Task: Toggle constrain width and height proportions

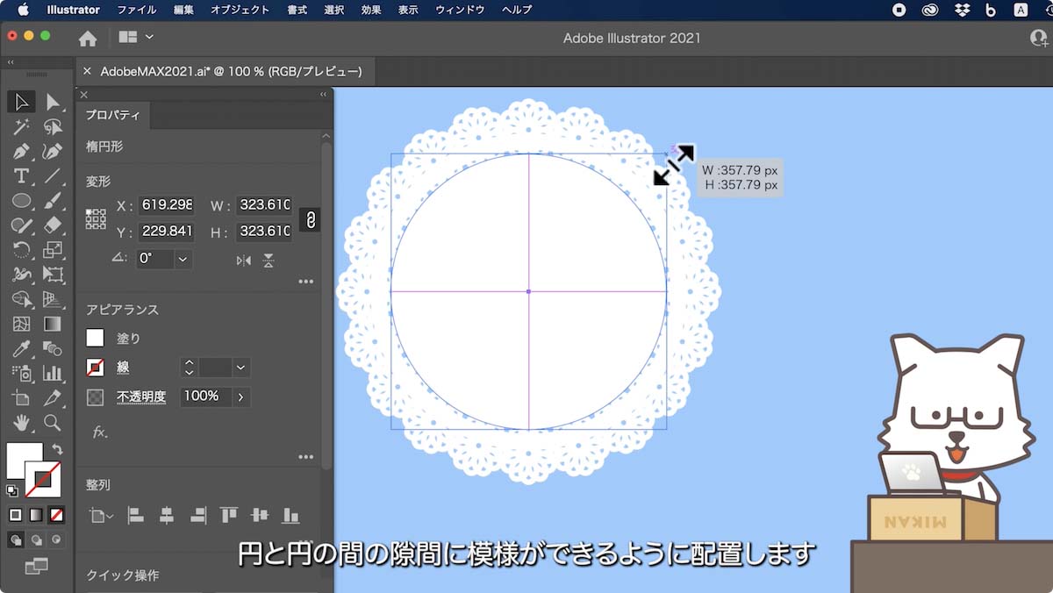Action: click(310, 218)
